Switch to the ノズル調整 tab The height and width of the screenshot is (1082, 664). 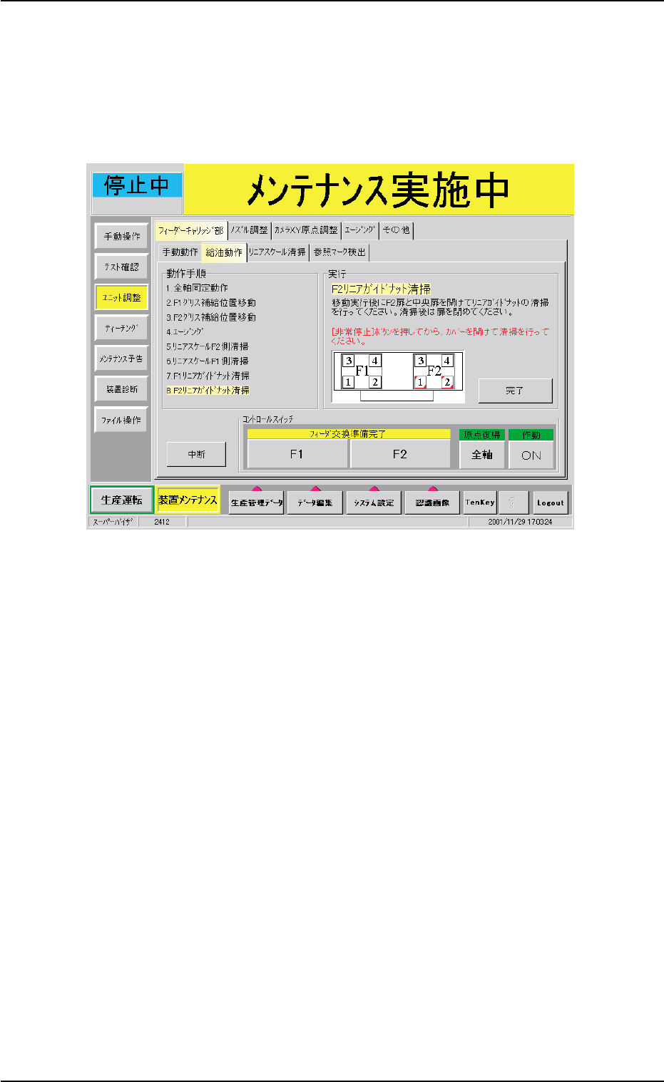tap(249, 230)
